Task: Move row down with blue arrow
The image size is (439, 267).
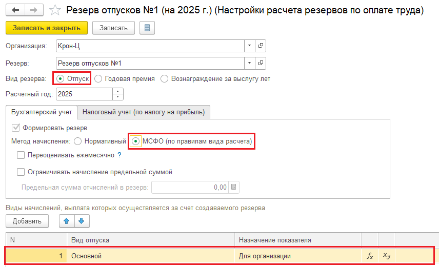Action: (82, 221)
